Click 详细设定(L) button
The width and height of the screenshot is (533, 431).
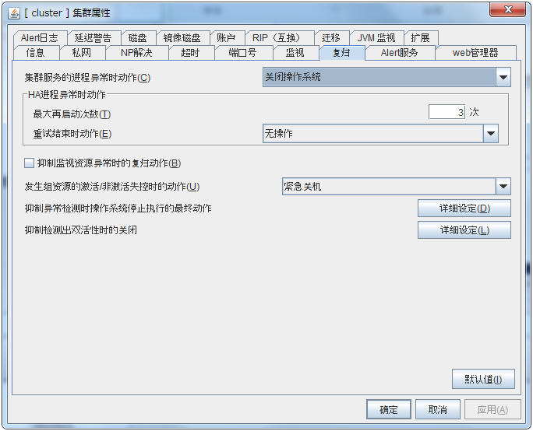(464, 230)
